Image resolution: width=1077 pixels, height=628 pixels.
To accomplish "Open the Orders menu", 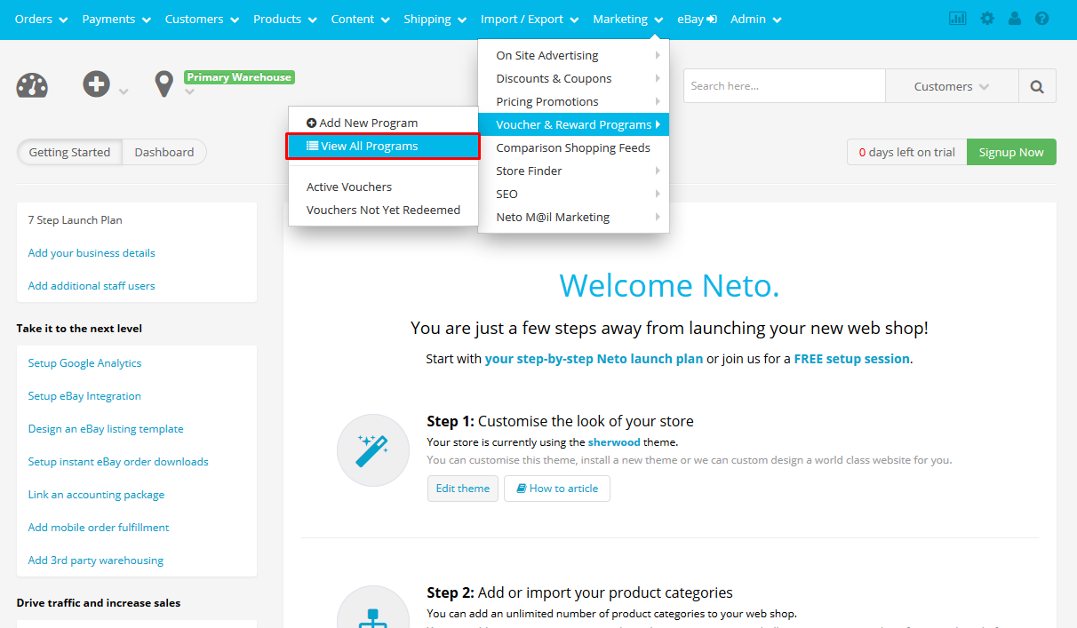I will pyautogui.click(x=42, y=20).
